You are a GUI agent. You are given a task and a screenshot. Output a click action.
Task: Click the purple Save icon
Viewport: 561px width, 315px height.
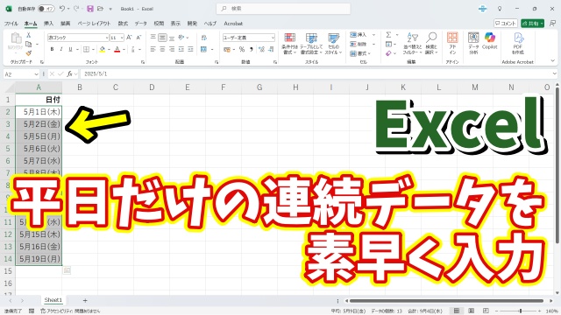(x=90, y=9)
